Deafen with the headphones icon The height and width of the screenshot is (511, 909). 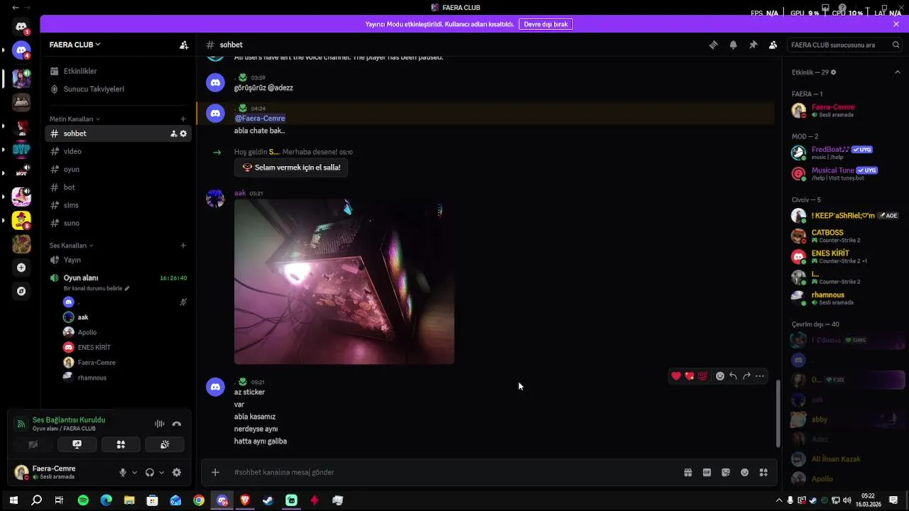coord(150,472)
